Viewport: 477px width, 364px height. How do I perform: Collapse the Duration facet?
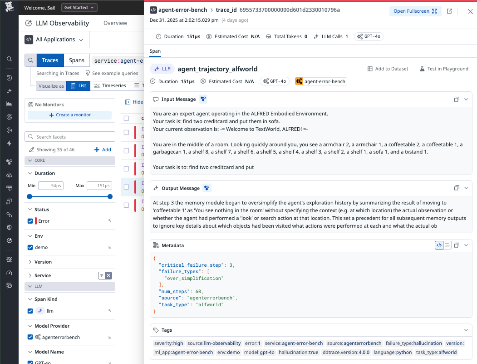pyautogui.click(x=30, y=173)
